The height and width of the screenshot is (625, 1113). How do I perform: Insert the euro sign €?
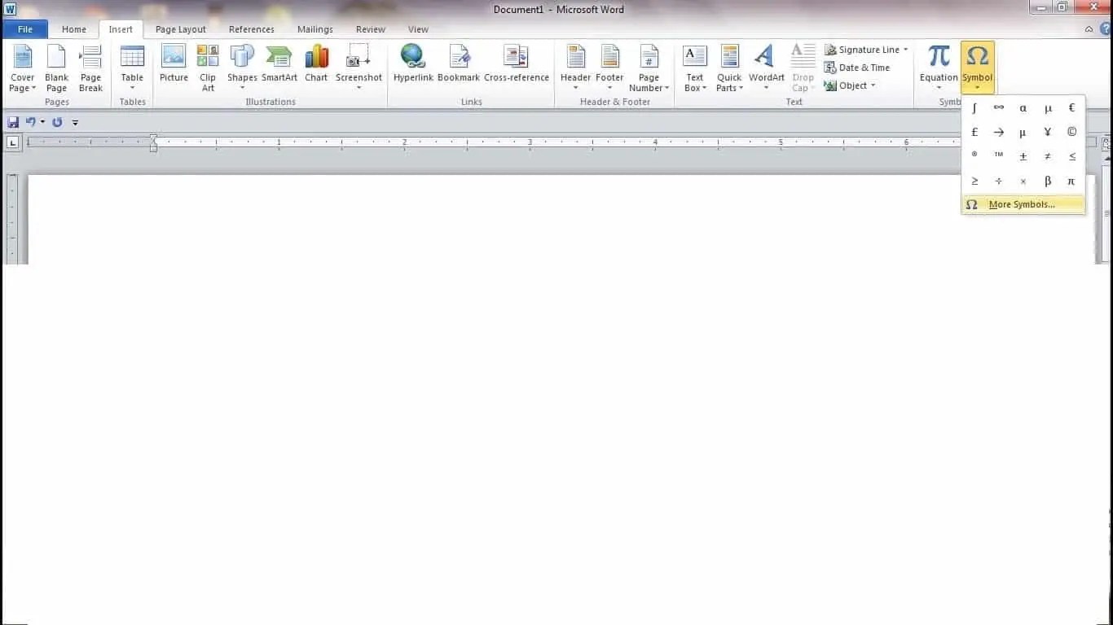[x=1072, y=107]
